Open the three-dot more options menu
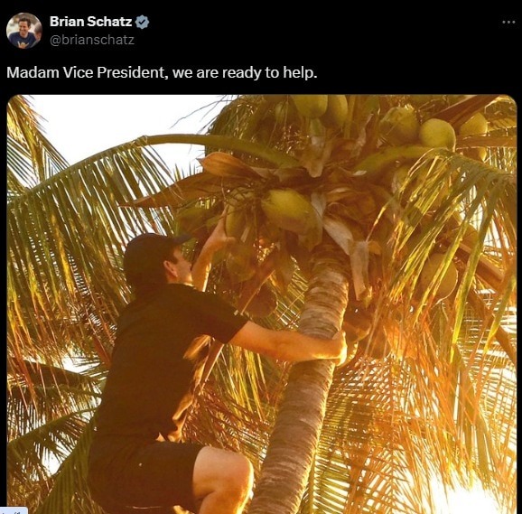The height and width of the screenshot is (514, 522). tap(508, 23)
